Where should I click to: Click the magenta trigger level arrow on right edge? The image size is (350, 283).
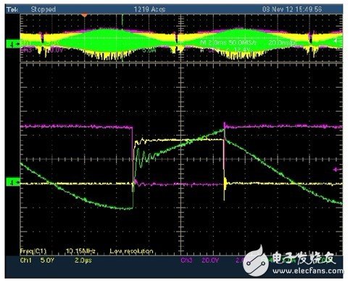337,170
